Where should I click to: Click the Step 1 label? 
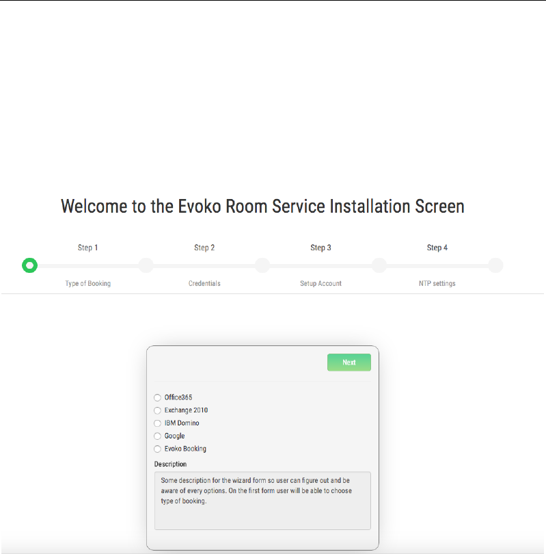point(88,248)
